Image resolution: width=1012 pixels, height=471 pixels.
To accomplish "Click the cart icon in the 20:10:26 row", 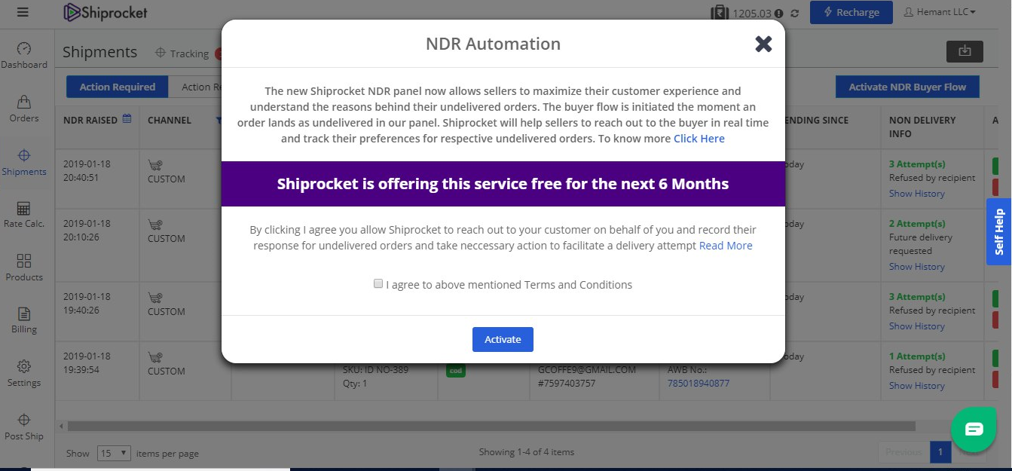I will [x=155, y=225].
